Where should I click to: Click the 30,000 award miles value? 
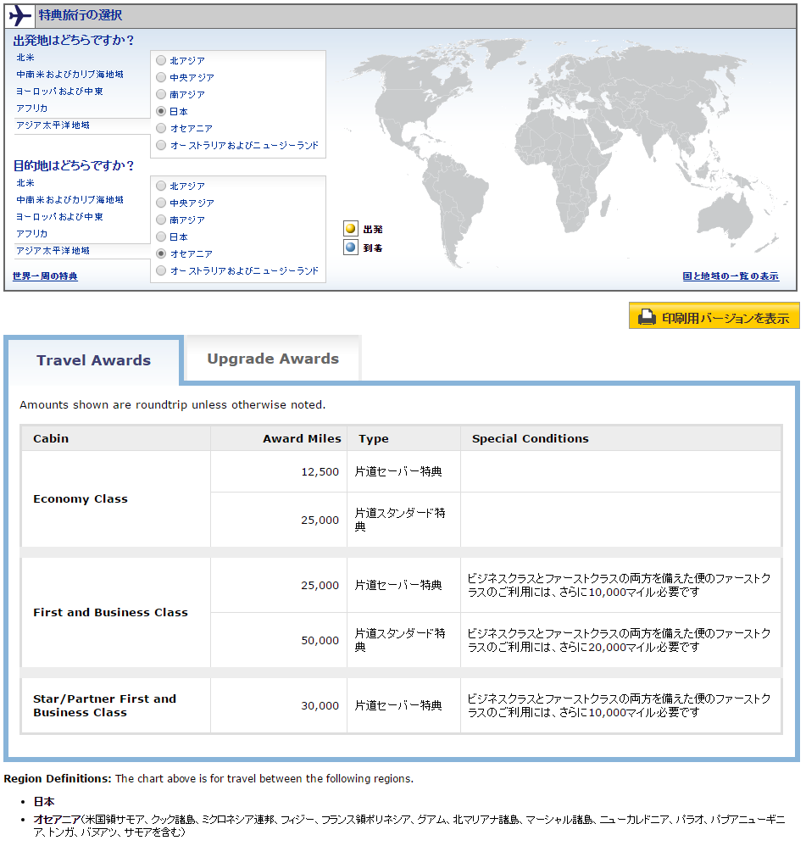320,706
